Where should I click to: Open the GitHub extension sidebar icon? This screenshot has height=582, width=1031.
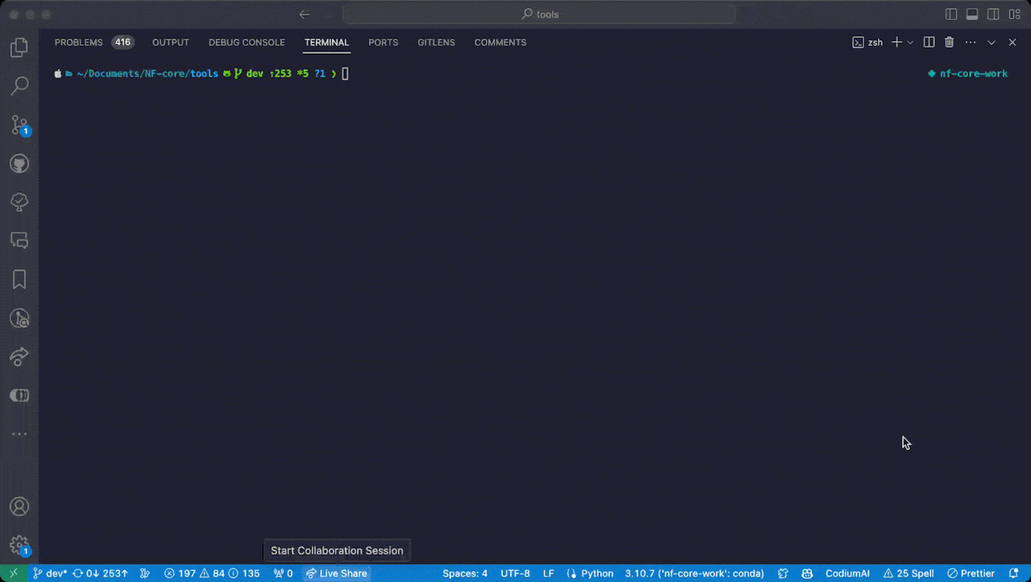coord(19,163)
